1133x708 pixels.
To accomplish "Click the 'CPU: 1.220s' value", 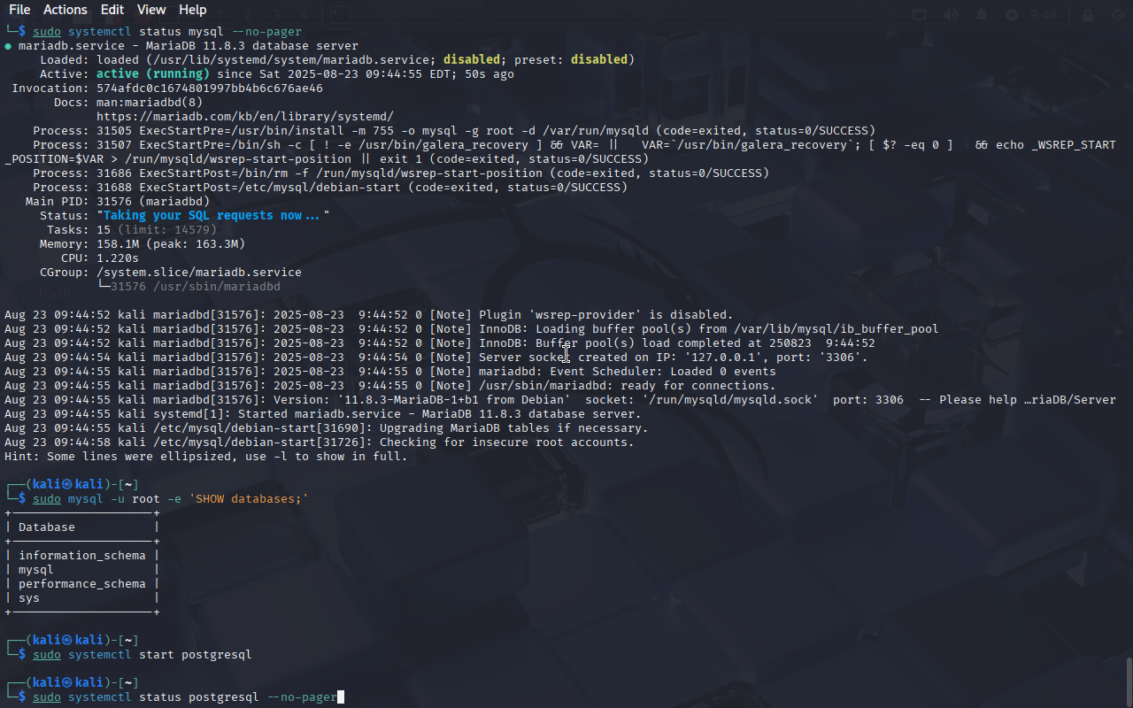I will click(x=118, y=258).
